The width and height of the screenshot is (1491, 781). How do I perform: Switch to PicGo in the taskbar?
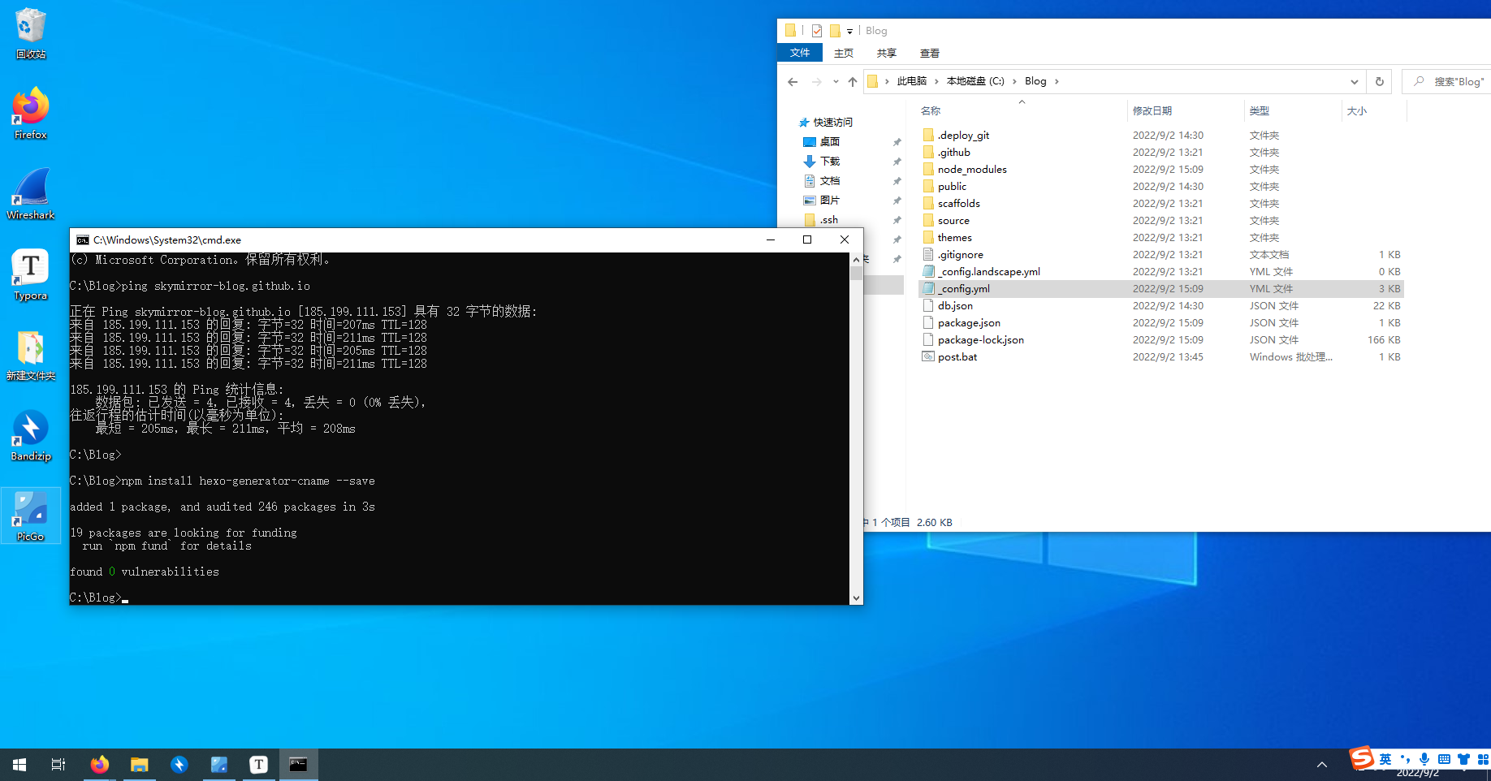pyautogui.click(x=219, y=765)
